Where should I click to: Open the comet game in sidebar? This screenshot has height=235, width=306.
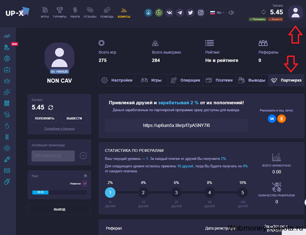[x=7, y=182]
